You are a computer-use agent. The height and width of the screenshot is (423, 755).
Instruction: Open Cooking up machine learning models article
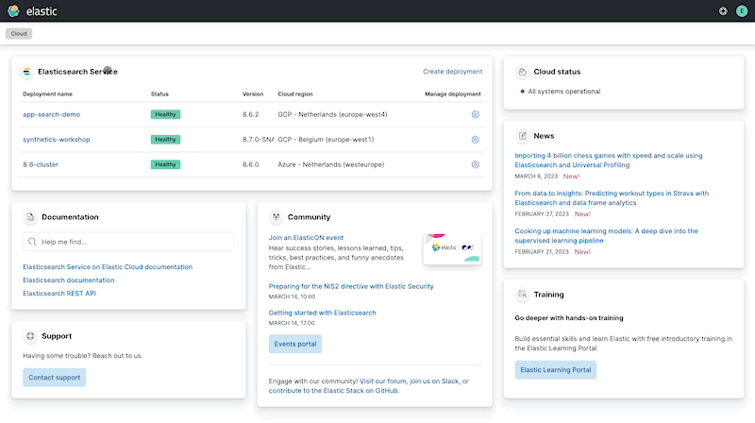606,236
